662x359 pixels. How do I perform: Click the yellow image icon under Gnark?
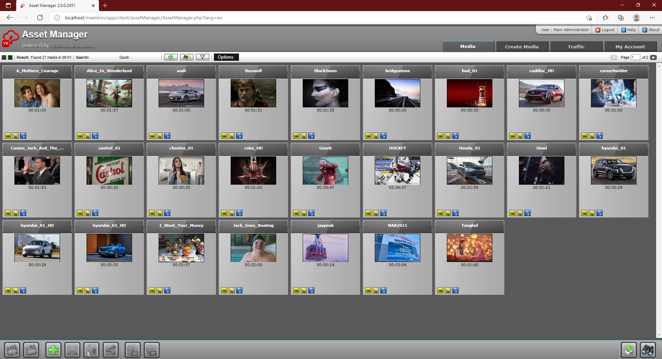point(296,213)
